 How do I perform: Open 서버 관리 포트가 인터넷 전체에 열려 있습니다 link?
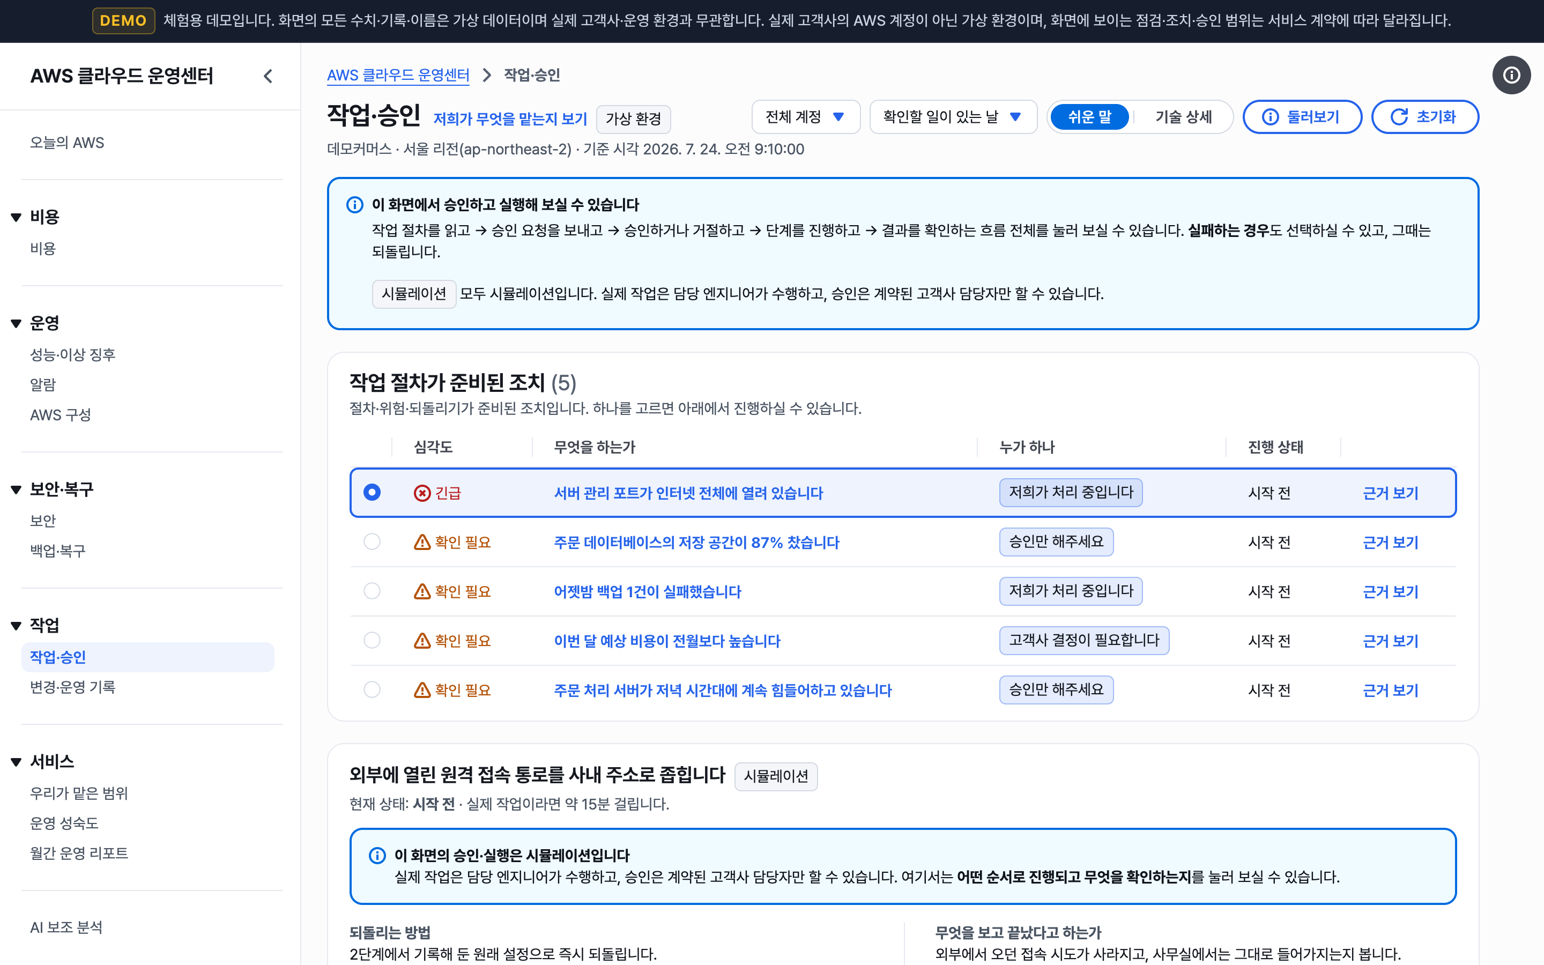(688, 493)
